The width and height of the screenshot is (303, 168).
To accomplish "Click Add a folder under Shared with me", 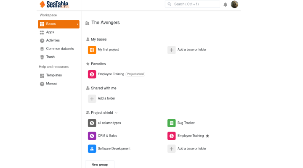I will [106, 98].
